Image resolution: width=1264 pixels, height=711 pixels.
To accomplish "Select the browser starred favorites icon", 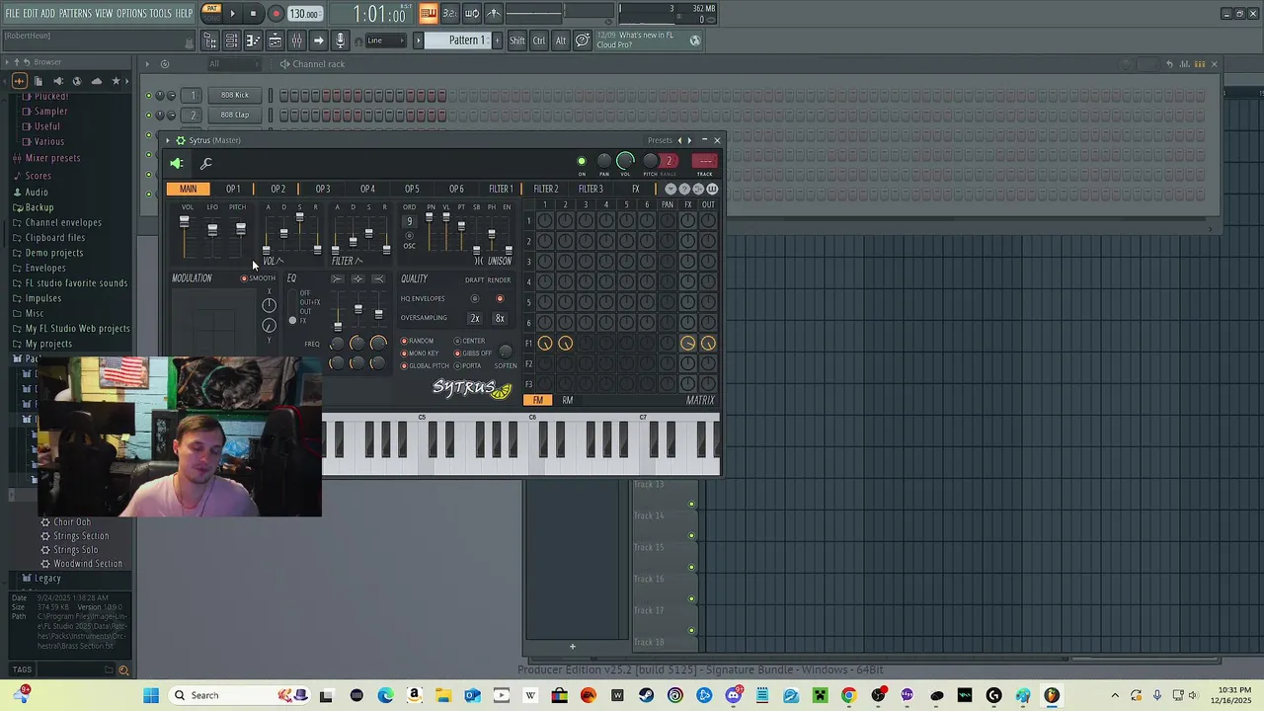I will point(116,81).
